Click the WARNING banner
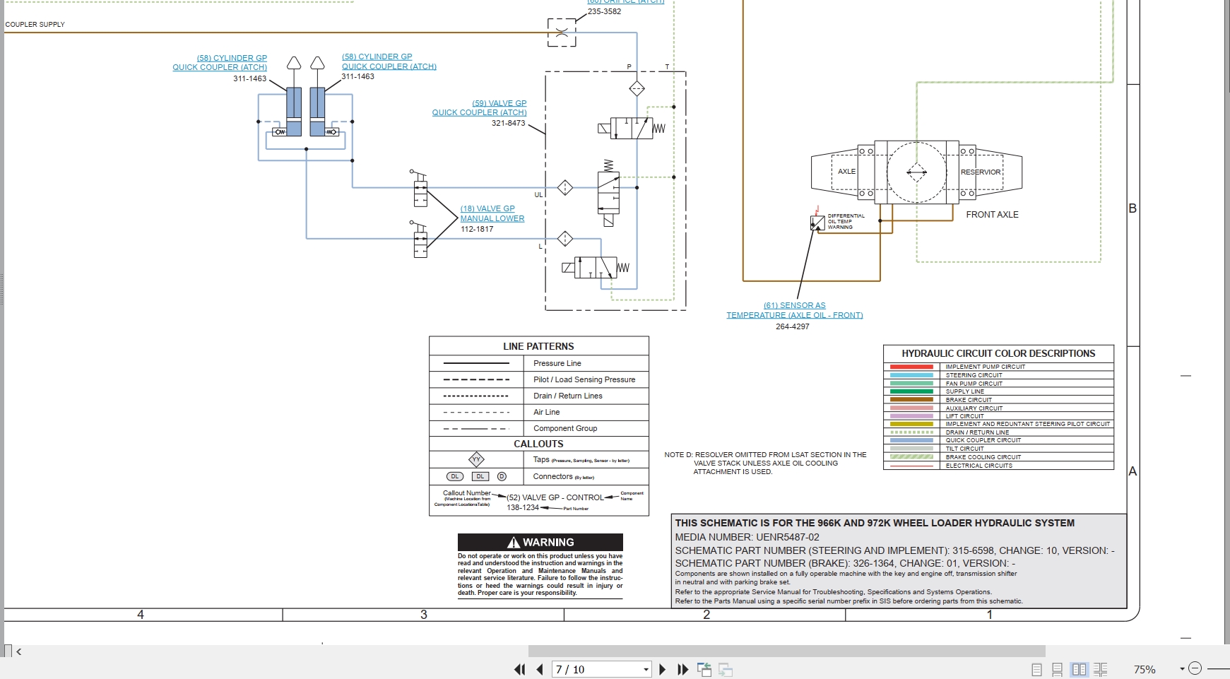This screenshot has width=1230, height=679. pyautogui.click(x=540, y=542)
